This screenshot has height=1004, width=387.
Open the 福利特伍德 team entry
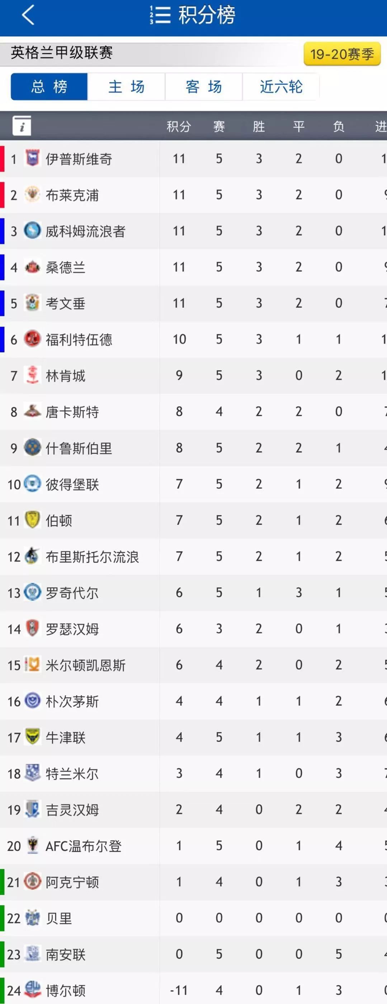194,339
